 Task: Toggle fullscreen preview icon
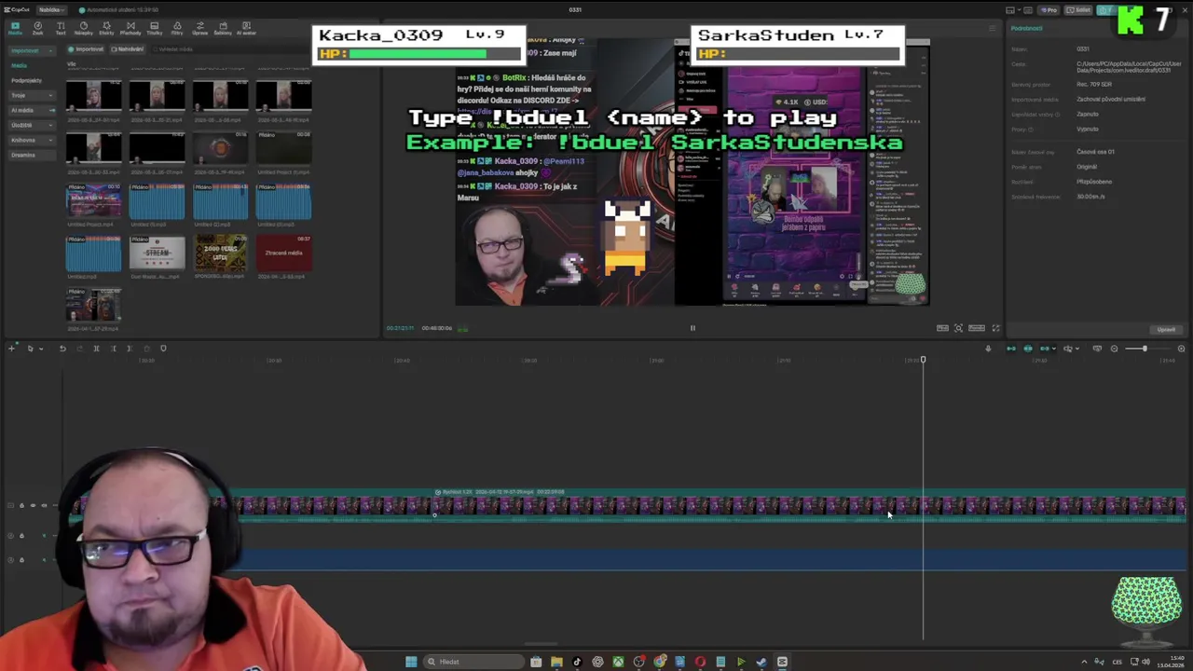click(995, 328)
